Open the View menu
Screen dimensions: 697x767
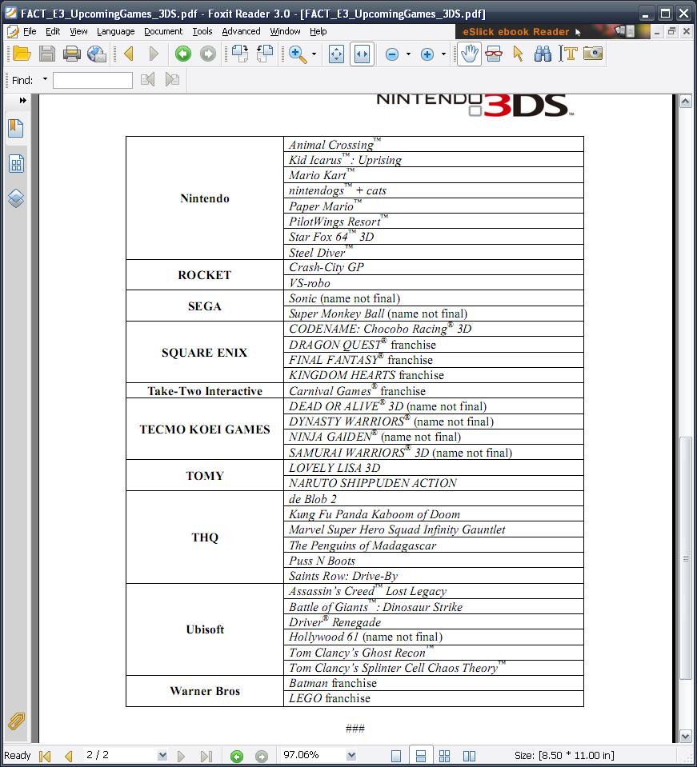[x=78, y=31]
